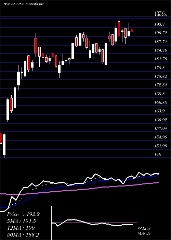
Task: Click the 172.84 price axis label
Action: click(x=161, y=85)
